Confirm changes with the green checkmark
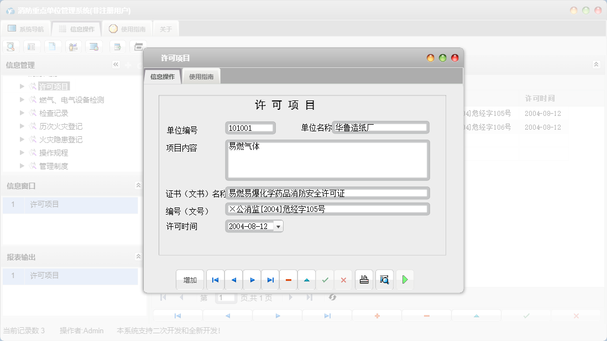This screenshot has width=607, height=341. (325, 280)
